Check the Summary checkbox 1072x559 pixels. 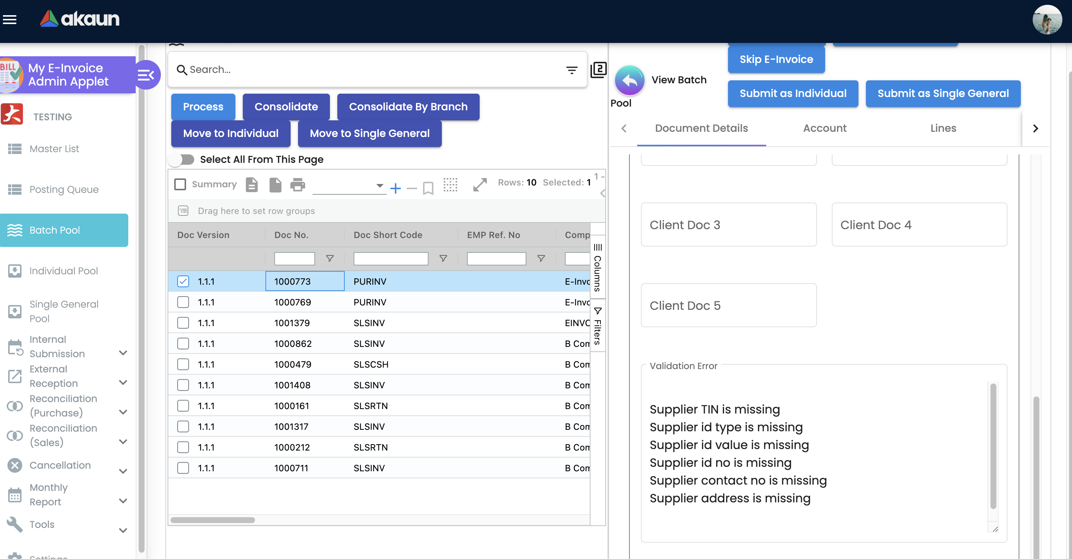pos(180,184)
